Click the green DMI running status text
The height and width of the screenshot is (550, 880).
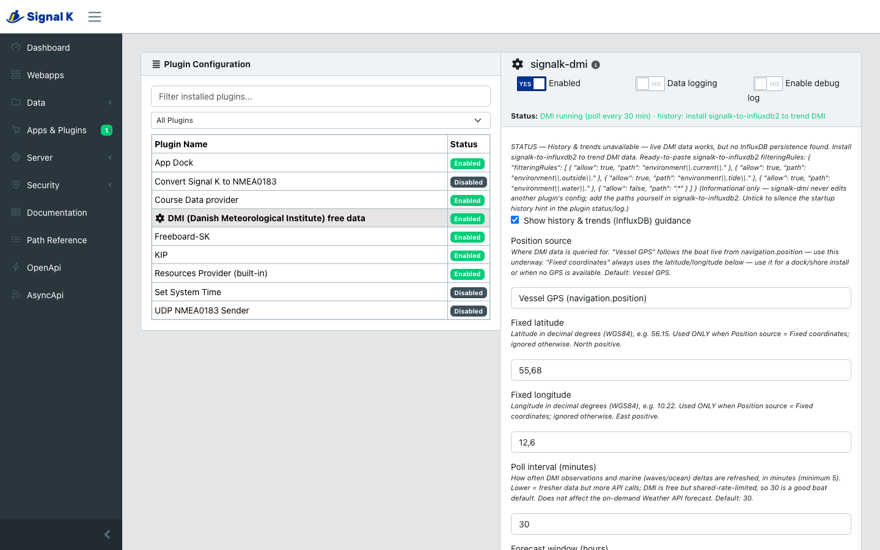point(683,116)
